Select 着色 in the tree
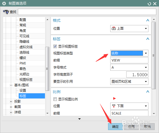 pyautogui.click(x=23, y=69)
